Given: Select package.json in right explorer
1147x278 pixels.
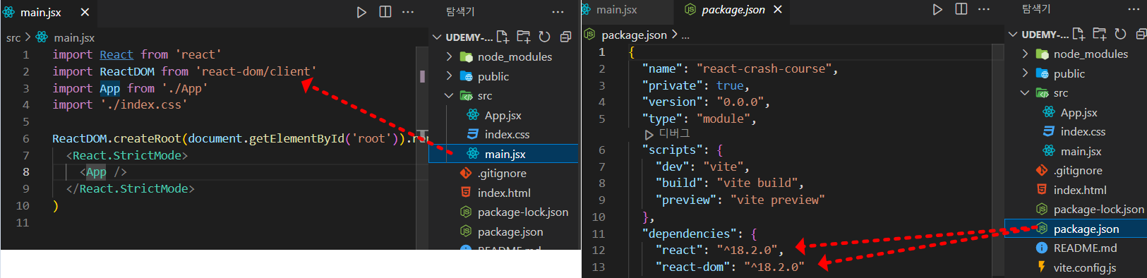Looking at the screenshot, I should 1076,229.
